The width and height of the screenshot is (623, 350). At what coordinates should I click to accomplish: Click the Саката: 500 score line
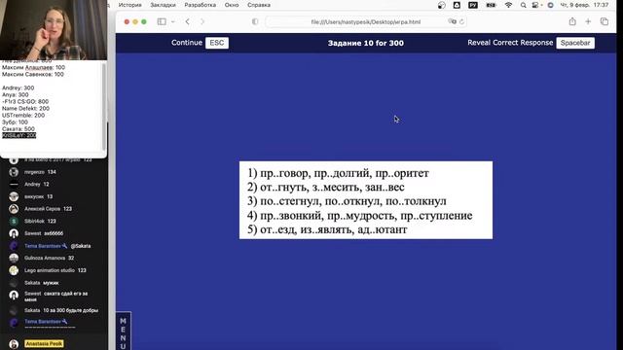tap(18, 129)
